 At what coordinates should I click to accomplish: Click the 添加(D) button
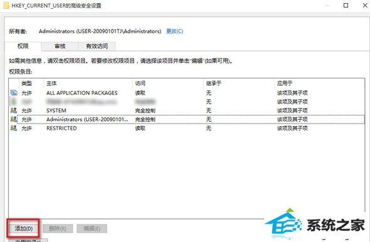24,228
